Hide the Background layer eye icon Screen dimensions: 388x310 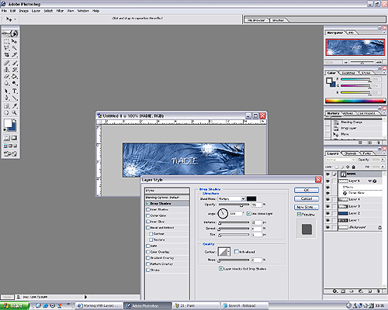point(327,227)
